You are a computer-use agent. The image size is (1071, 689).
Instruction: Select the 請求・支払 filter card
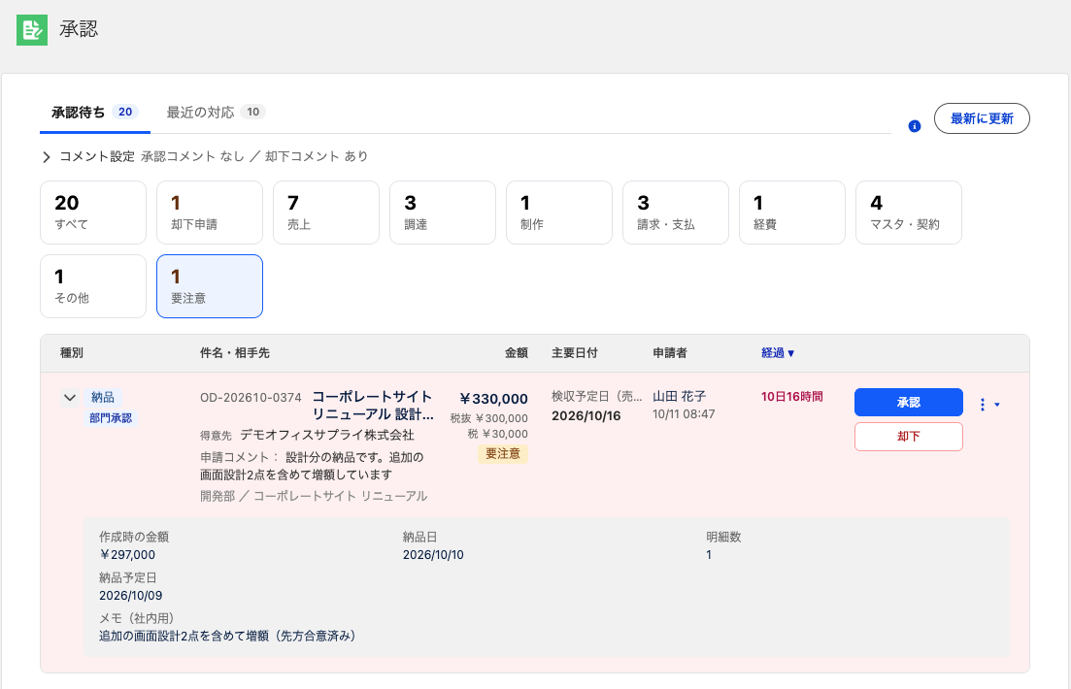tap(676, 213)
